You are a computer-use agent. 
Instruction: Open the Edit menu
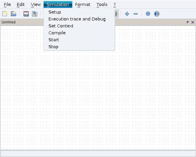pyautogui.click(x=21, y=5)
